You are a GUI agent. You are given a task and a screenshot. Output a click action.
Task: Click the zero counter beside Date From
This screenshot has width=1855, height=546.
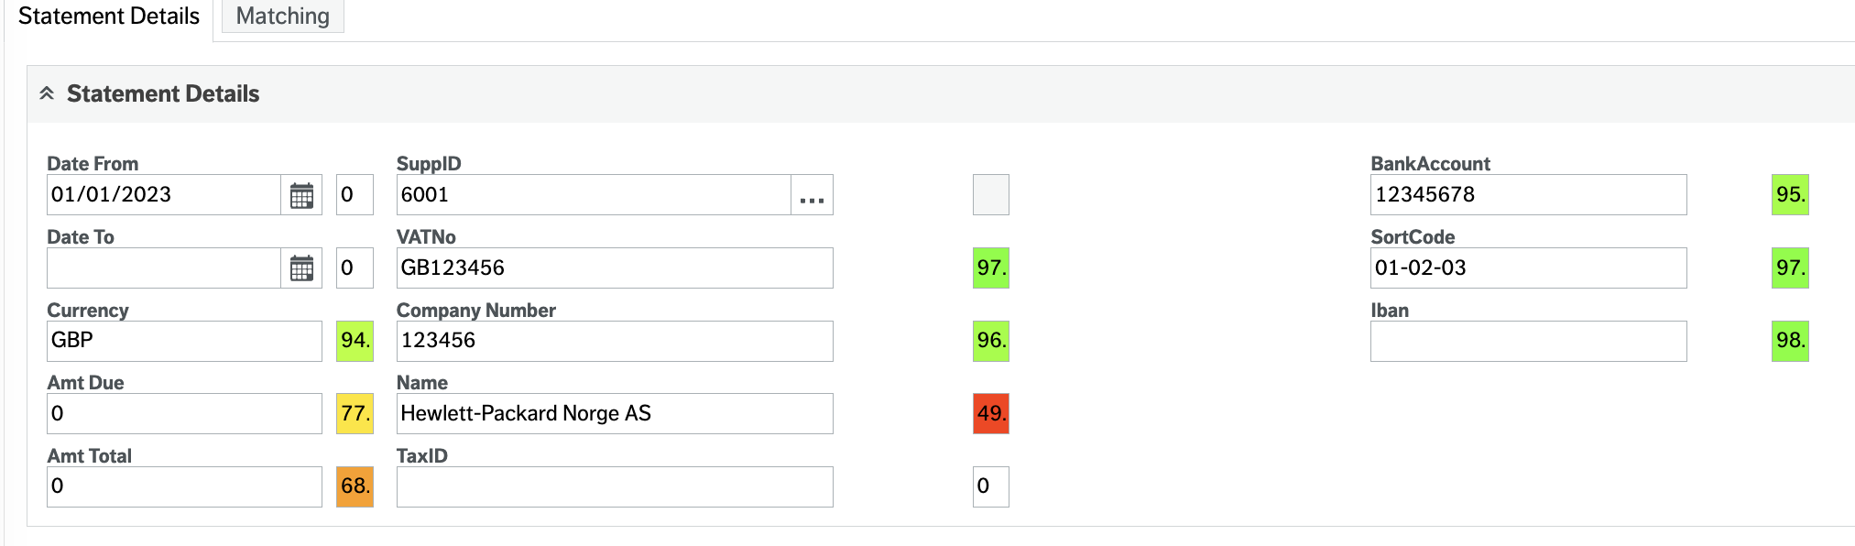[x=354, y=194]
